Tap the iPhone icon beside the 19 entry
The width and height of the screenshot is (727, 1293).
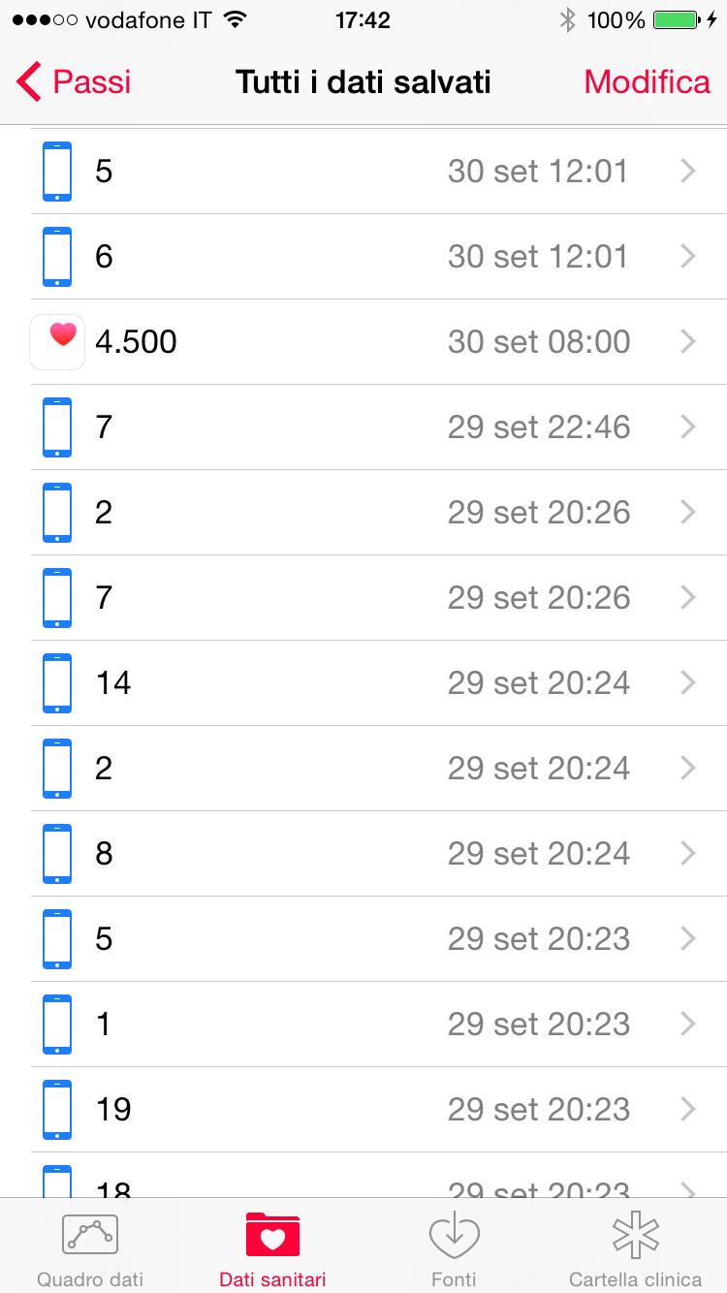pos(57,1110)
